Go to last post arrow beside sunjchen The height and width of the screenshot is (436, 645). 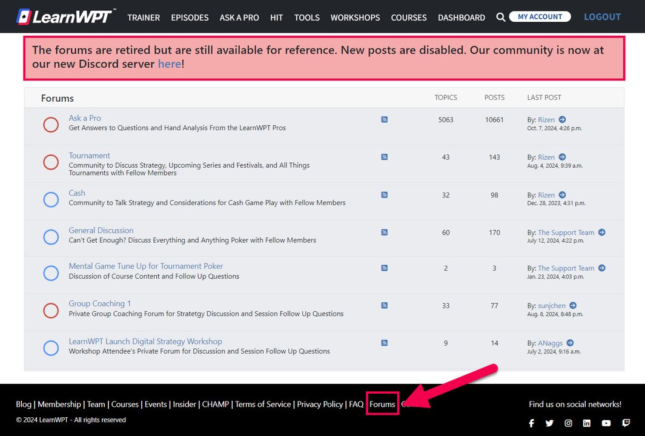[573, 306]
